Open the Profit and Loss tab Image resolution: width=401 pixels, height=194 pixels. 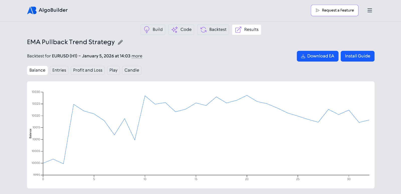tap(88, 70)
